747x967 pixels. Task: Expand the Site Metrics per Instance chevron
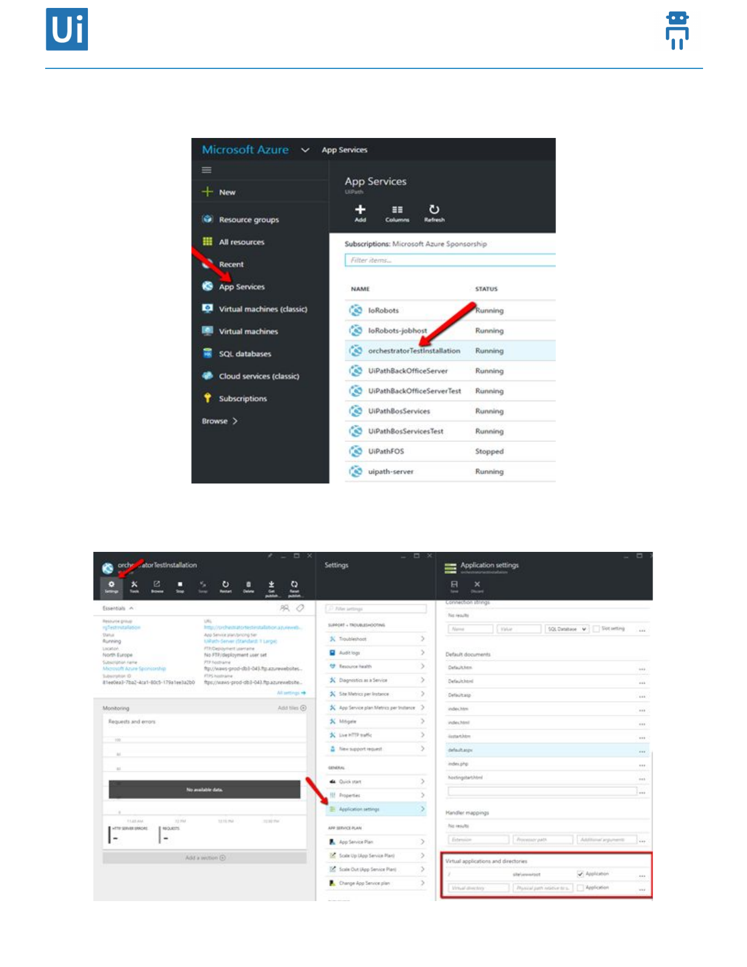pos(422,694)
